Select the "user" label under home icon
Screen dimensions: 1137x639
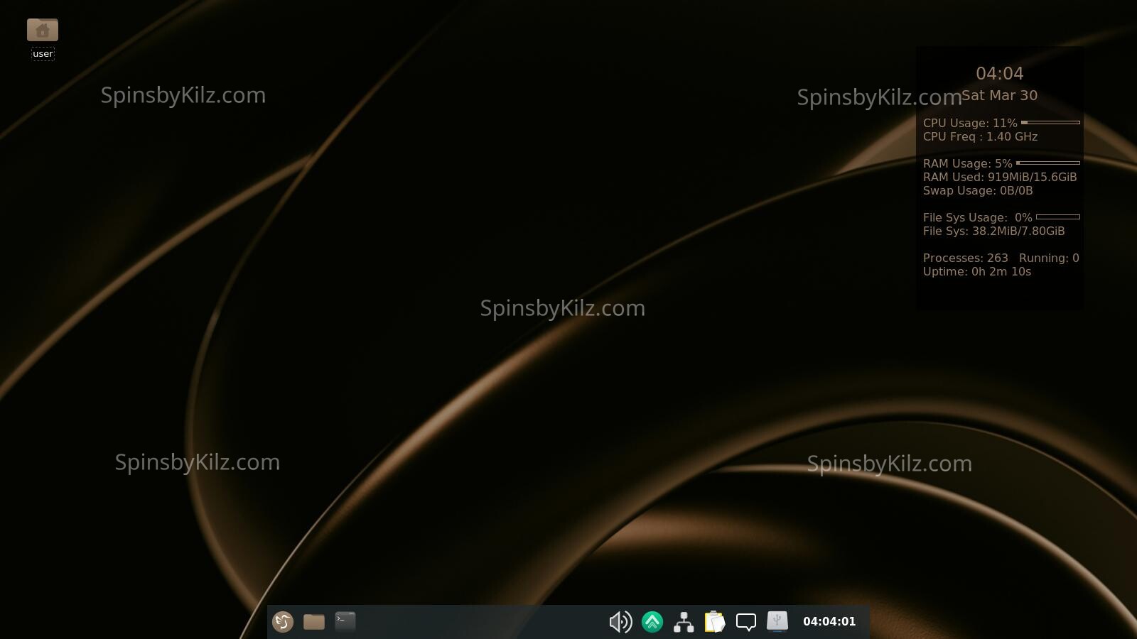coord(43,54)
